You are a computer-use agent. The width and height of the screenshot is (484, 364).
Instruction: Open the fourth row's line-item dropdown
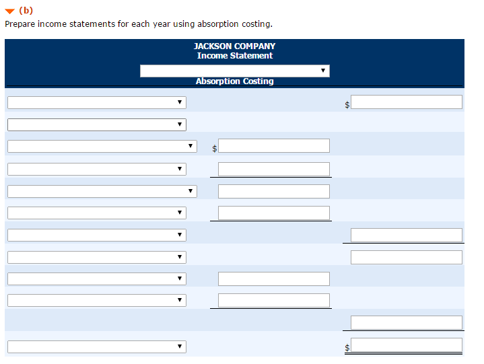tap(96, 169)
